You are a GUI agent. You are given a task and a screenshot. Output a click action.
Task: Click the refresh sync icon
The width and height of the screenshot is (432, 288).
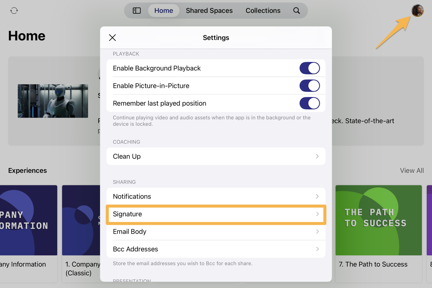pyautogui.click(x=14, y=11)
